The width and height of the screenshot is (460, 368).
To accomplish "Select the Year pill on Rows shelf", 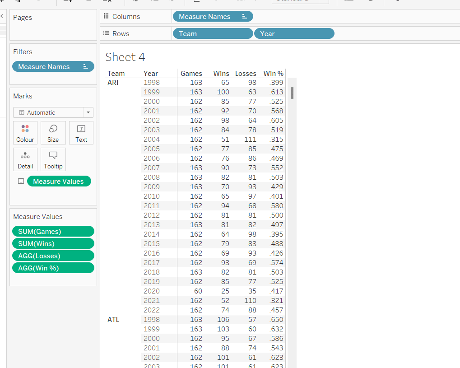I will pyautogui.click(x=294, y=34).
